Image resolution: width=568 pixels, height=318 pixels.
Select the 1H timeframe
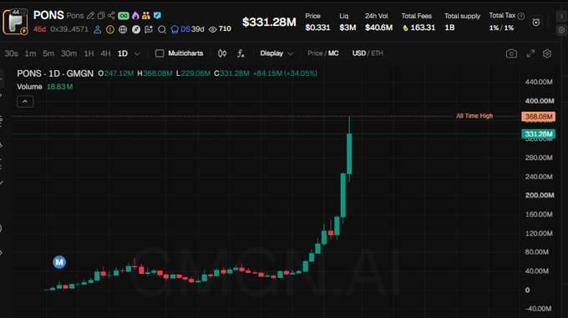click(89, 53)
